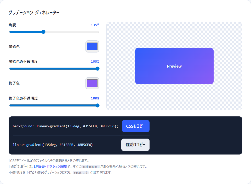Click the gradient Preview box
251x184 pixels.
pyautogui.click(x=174, y=66)
